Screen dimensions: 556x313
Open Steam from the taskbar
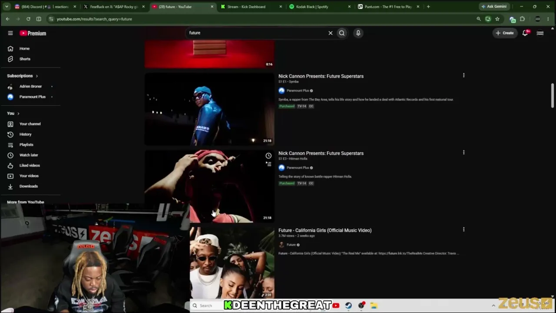pos(348,306)
